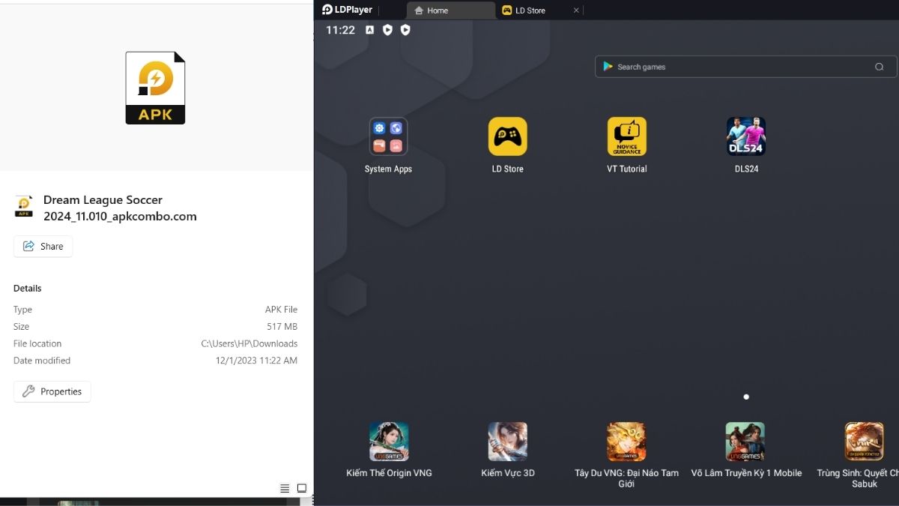Open the System Apps folder
This screenshot has width=899, height=506.
[388, 136]
